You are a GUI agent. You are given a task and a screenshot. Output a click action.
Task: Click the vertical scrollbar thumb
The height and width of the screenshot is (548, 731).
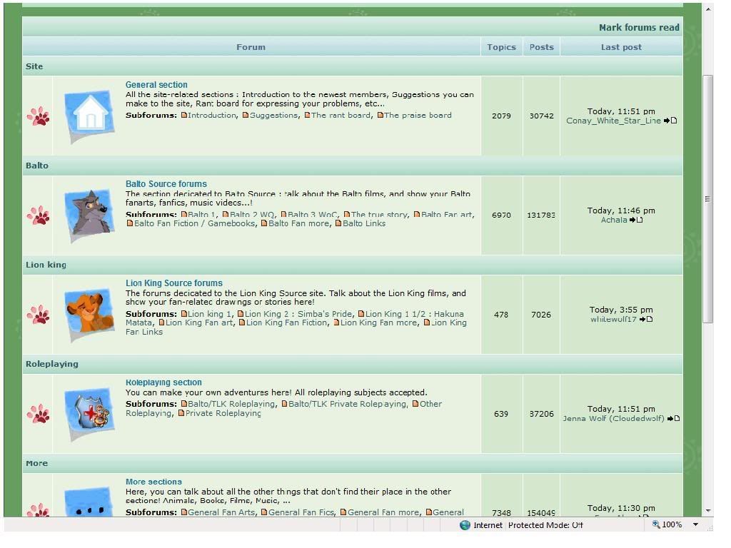(707, 199)
